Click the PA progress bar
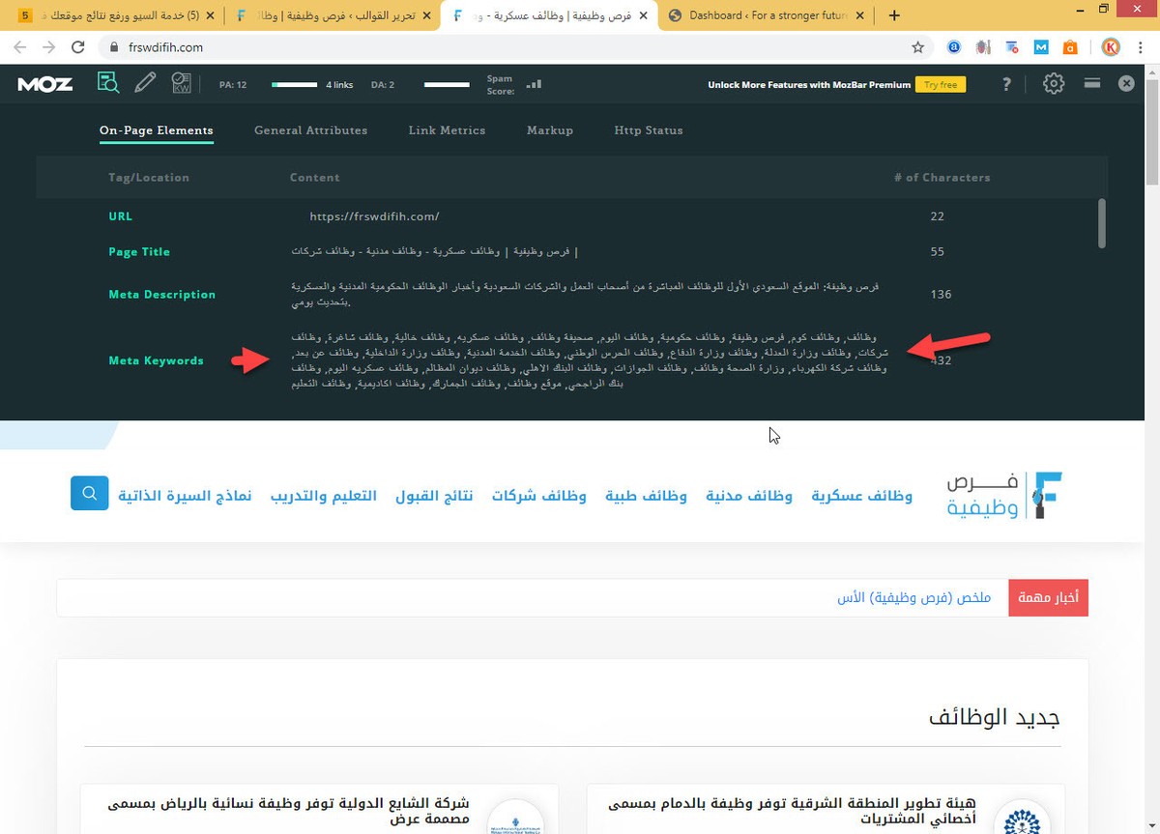Viewport: 1160px width, 834px height. click(x=295, y=85)
